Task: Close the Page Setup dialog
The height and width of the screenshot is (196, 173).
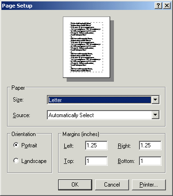Action: click(167, 6)
